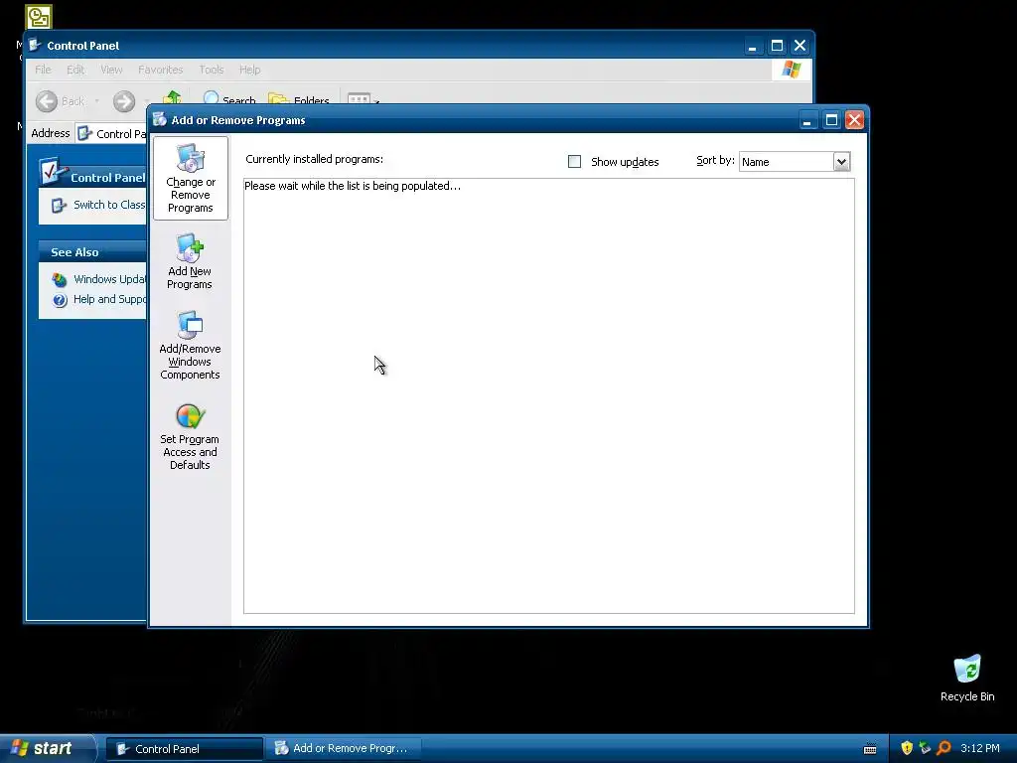
Task: Click Back button in Control Panel toolbar
Action: coord(61,101)
